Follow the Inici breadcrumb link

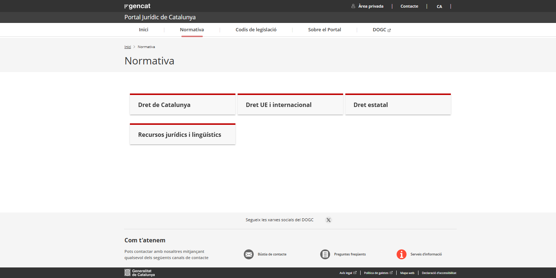[127, 47]
